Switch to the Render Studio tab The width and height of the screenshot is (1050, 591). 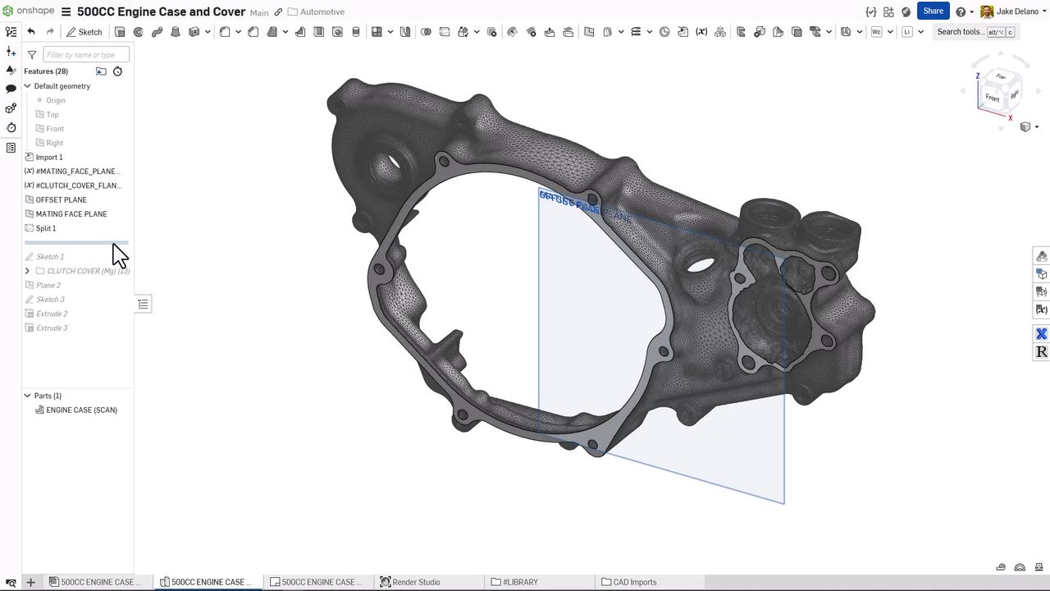pos(416,582)
